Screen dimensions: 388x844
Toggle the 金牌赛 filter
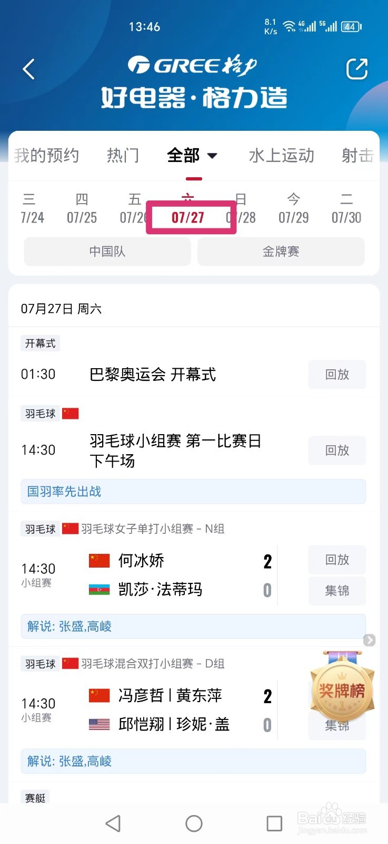tap(281, 252)
